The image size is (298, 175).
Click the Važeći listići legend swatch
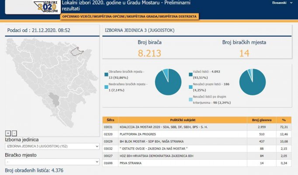191,72
